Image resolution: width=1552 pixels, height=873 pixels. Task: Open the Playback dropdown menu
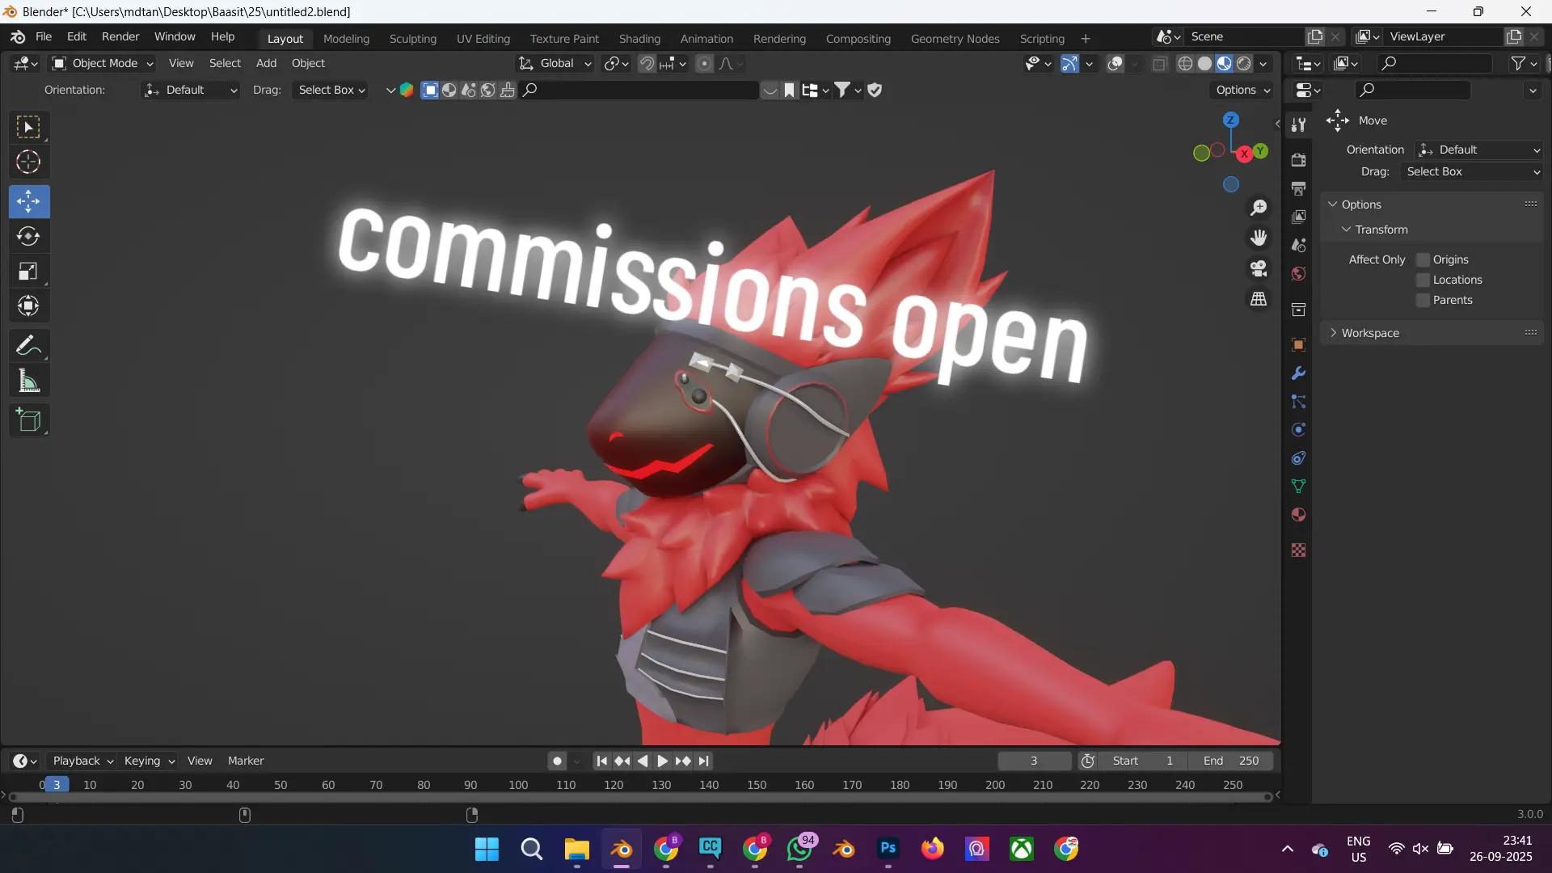(x=82, y=761)
